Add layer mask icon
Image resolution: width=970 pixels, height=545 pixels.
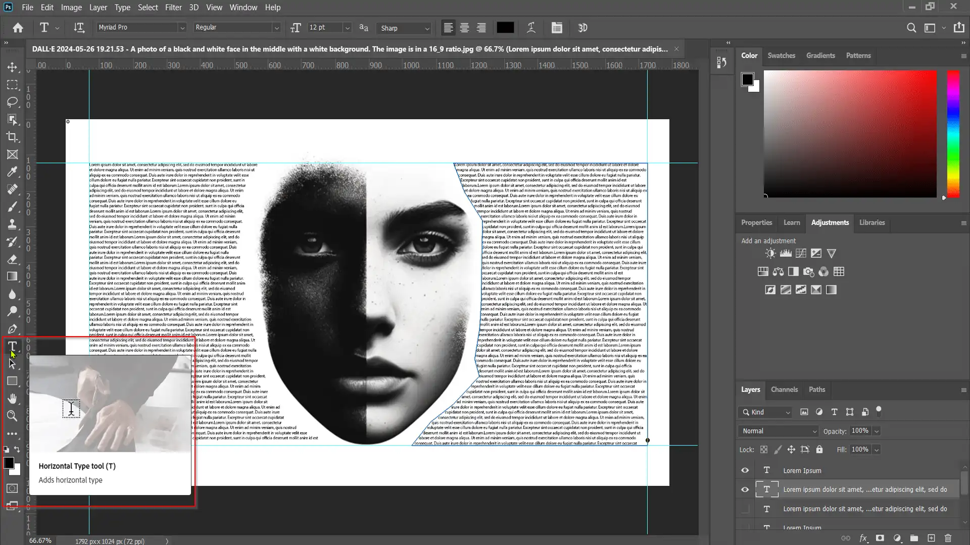point(880,538)
